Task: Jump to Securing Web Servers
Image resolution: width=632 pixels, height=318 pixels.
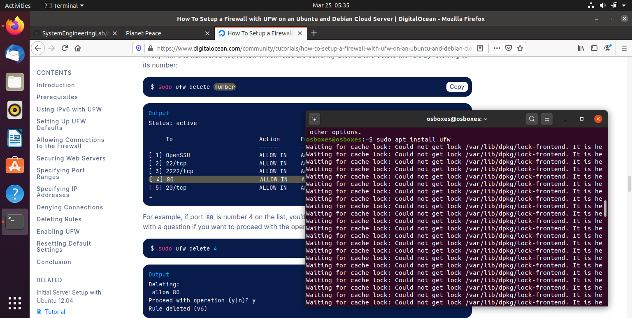Action: tap(71, 158)
